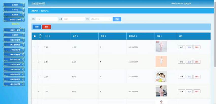This screenshot has width=216, height=104.
Task: Check the box for row 工号5
Action: pos(33,91)
